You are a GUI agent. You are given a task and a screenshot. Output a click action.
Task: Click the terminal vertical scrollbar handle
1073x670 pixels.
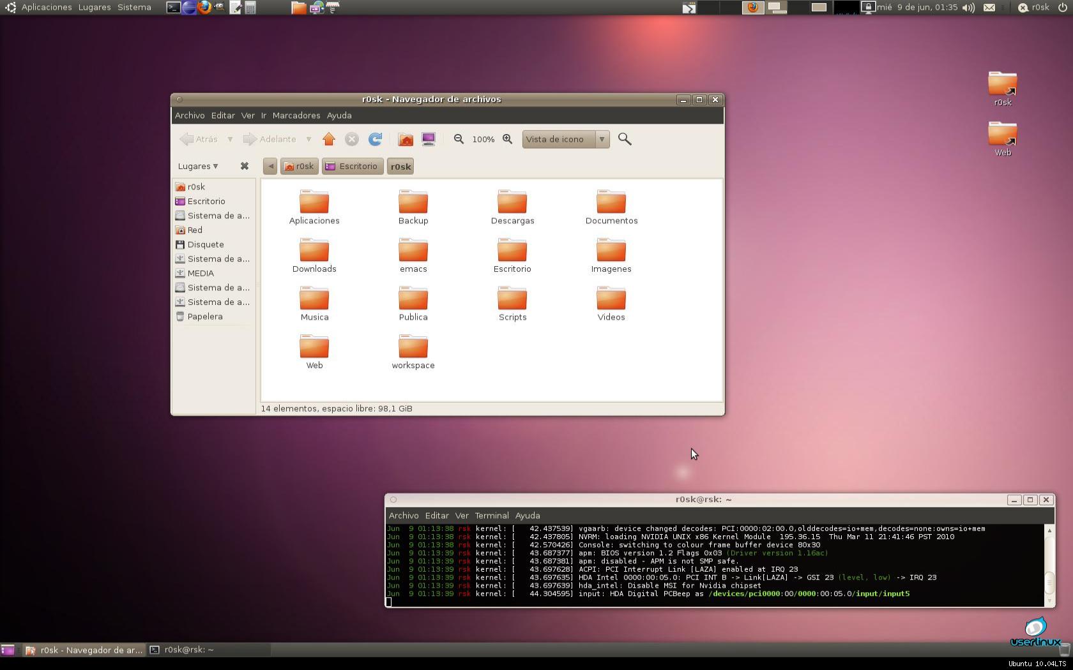[1049, 581]
